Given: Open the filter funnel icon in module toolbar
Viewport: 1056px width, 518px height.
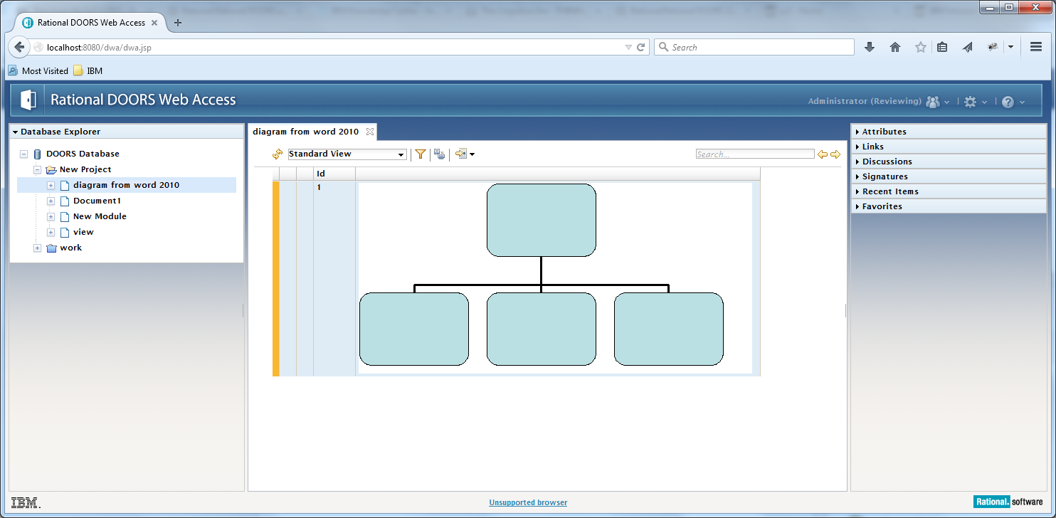Looking at the screenshot, I should 421,154.
